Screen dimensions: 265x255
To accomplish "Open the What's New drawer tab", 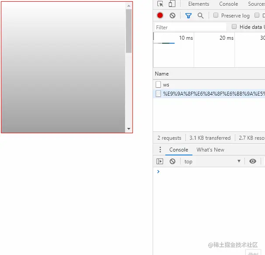I will (210, 150).
